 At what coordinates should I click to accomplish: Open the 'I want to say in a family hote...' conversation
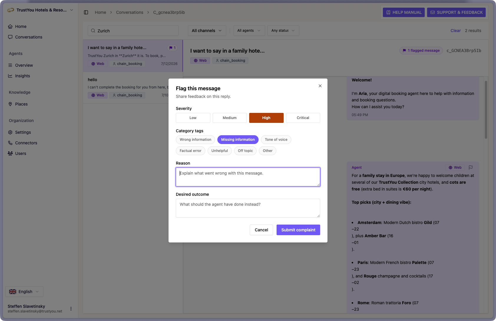click(133, 56)
